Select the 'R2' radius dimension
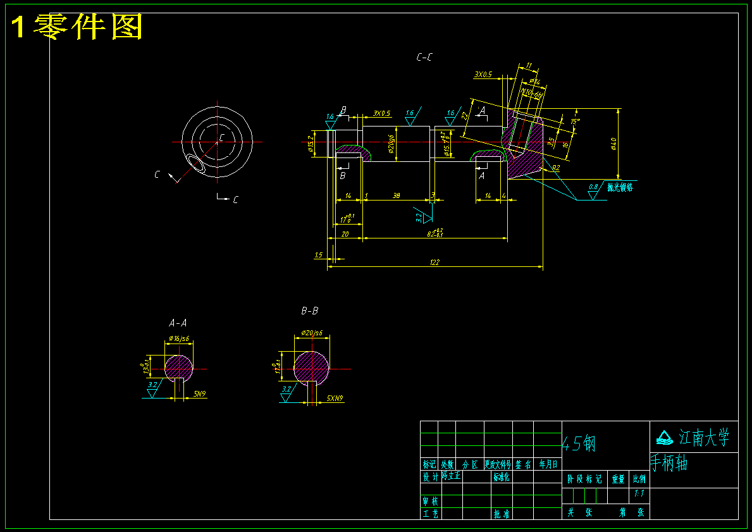Screen dimensions: 752x532 click(x=556, y=168)
